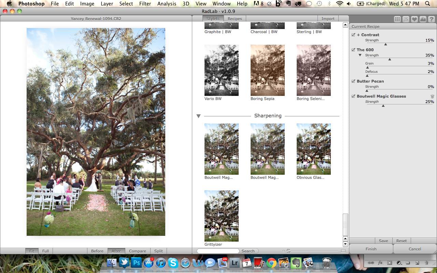The image size is (437, 273).
Task: Open Skype from the dock
Action: (x=173, y=263)
